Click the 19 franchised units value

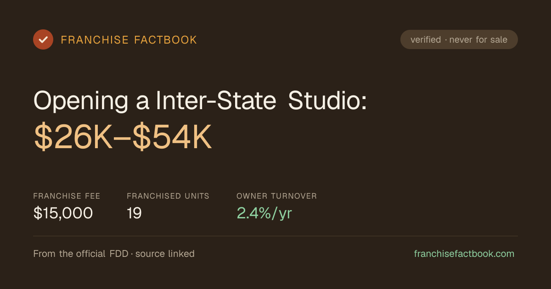click(134, 213)
